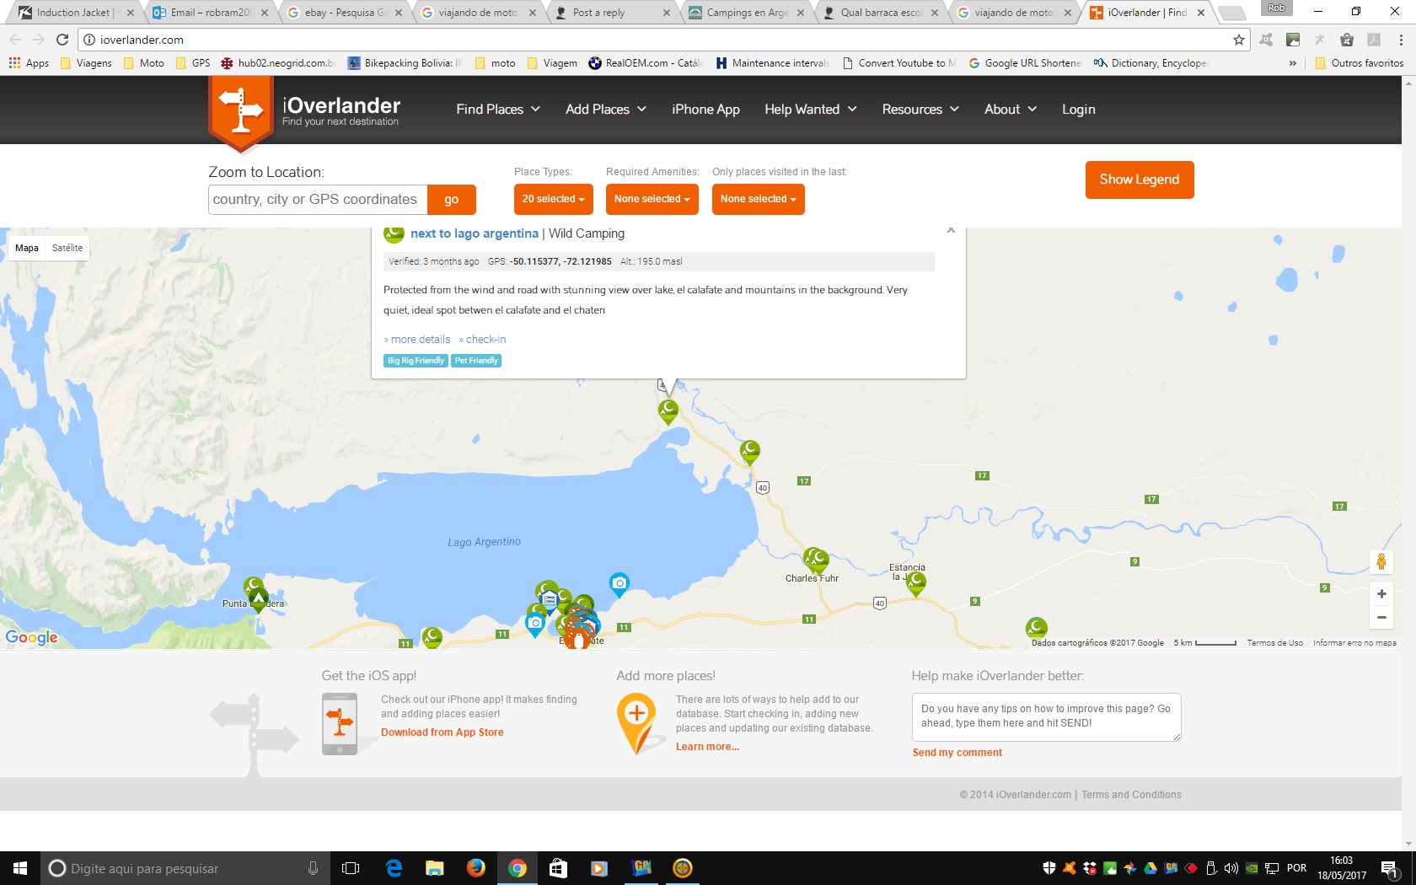This screenshot has height=885, width=1416.
Task: Open visited-in-the-last None selected dropdown
Action: pos(759,199)
